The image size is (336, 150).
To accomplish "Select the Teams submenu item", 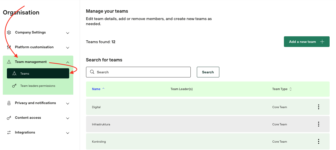I will 38,74.
